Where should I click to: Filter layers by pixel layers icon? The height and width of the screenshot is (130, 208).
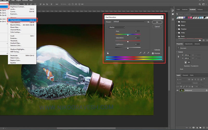pyautogui.click(x=189, y=80)
